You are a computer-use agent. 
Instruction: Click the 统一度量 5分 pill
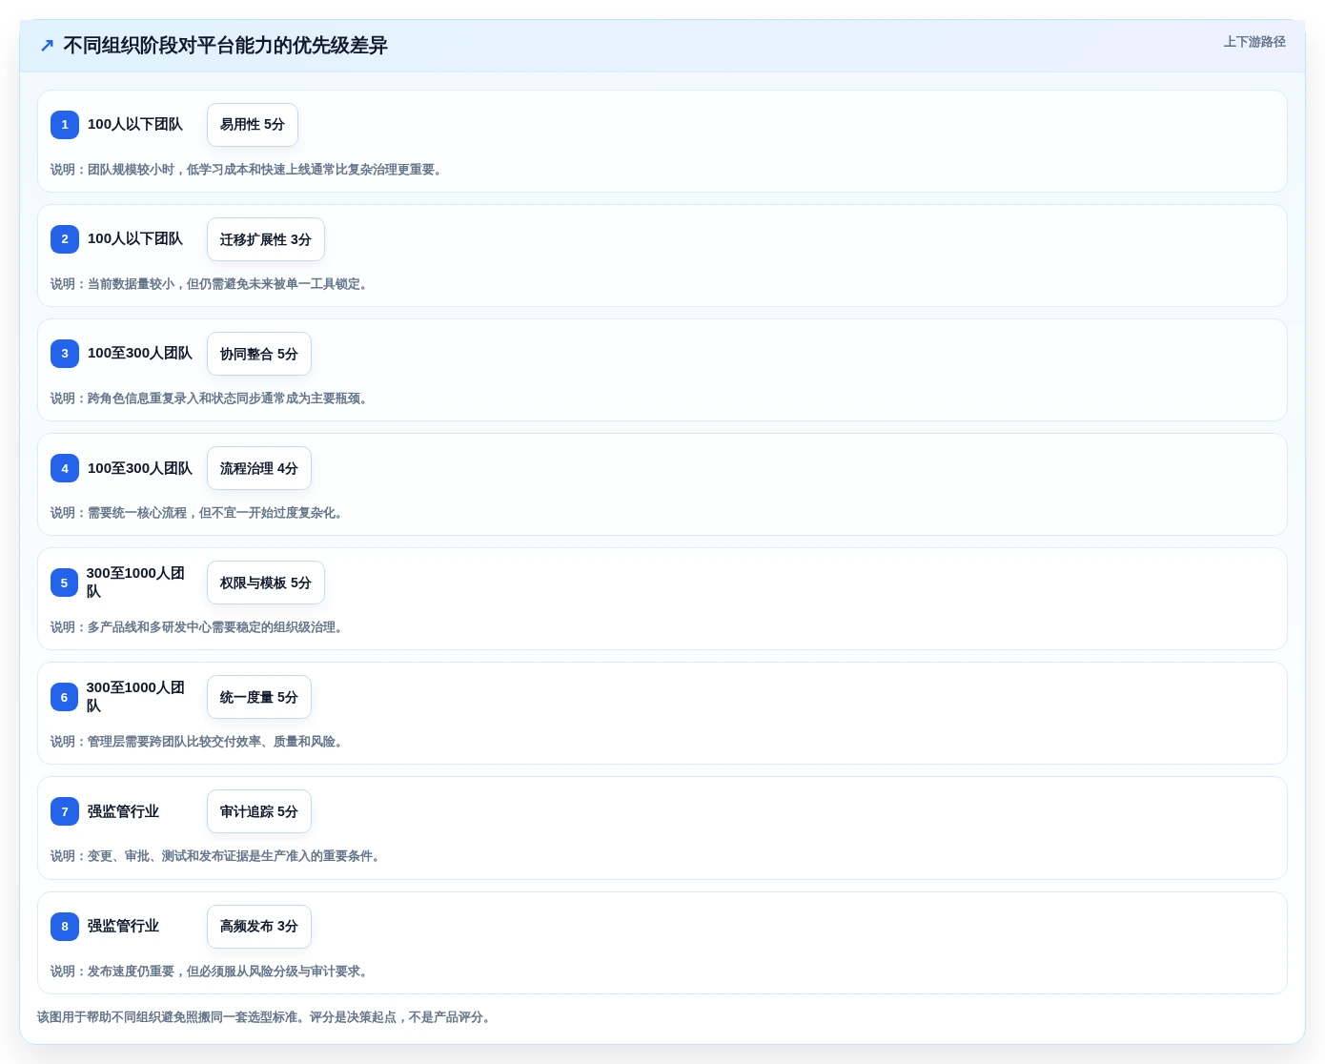click(259, 697)
